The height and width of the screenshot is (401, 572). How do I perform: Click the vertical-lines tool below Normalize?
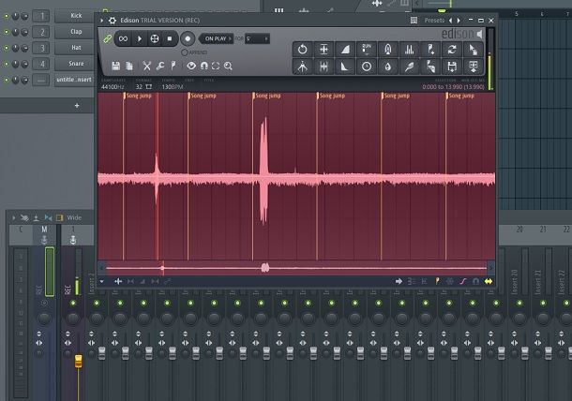324,67
